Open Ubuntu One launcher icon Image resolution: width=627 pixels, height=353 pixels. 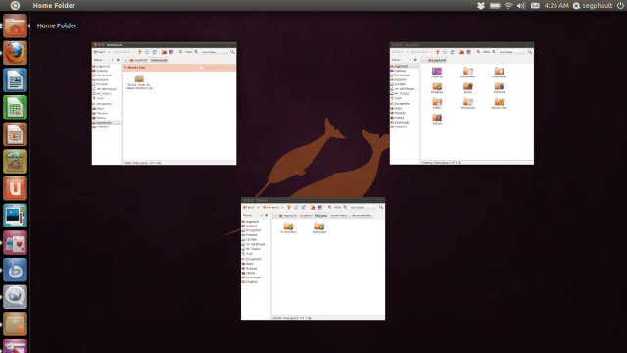click(16, 188)
